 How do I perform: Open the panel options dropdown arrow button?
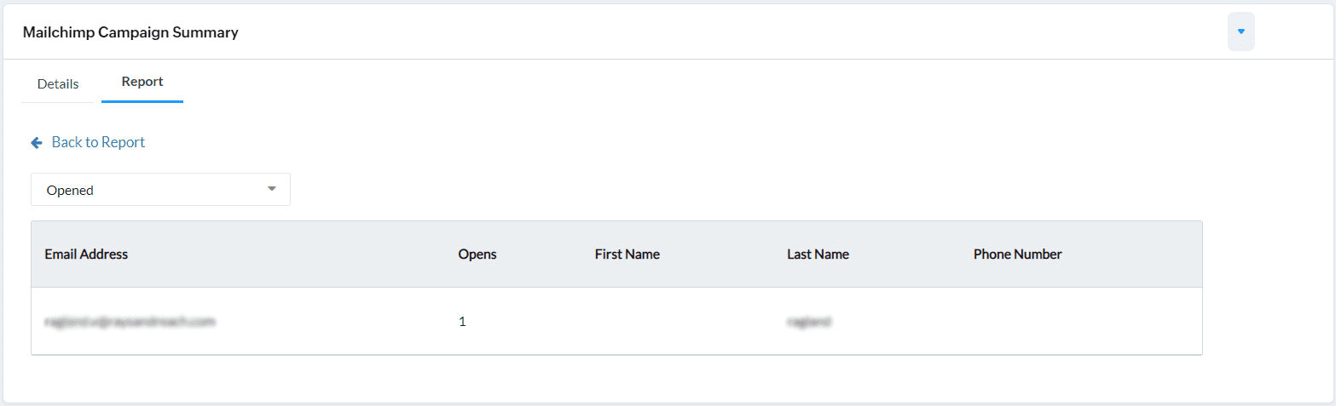(x=1241, y=31)
